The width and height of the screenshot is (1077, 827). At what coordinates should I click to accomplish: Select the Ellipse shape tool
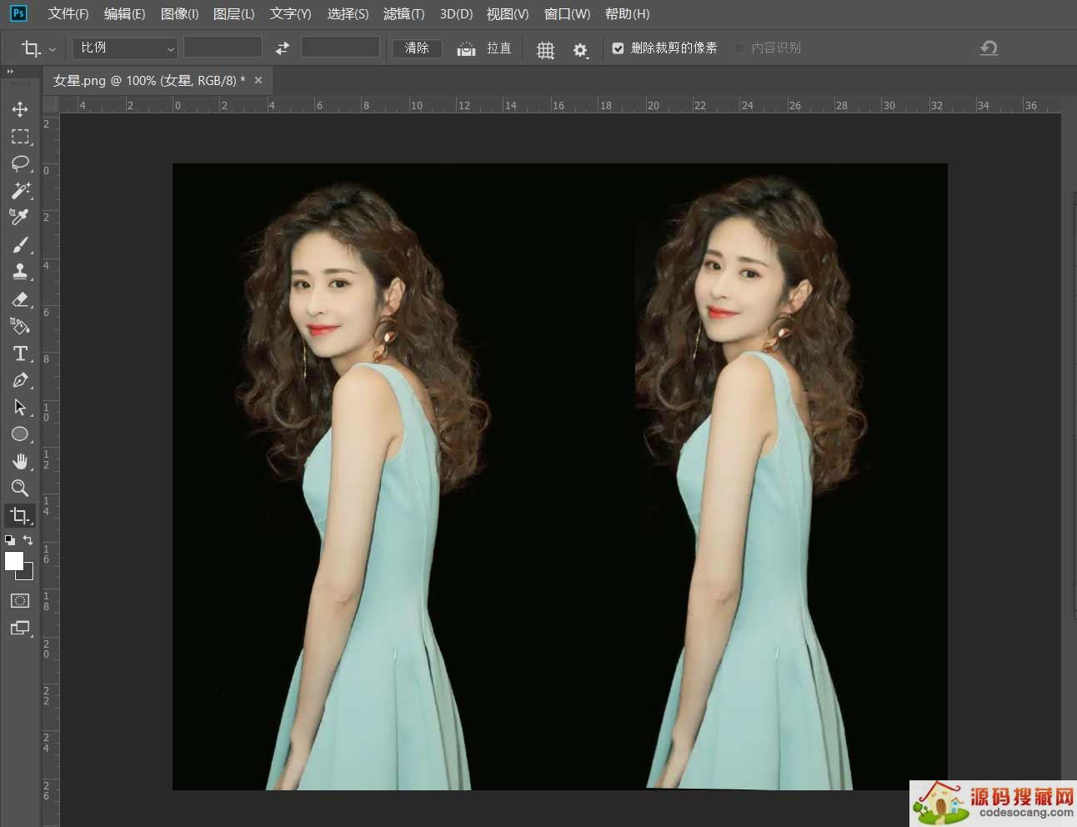[20, 434]
